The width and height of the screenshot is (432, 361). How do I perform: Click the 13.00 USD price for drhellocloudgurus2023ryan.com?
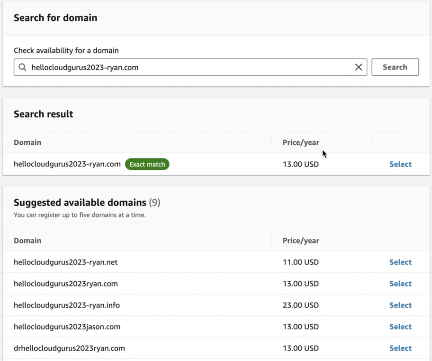pos(301,348)
